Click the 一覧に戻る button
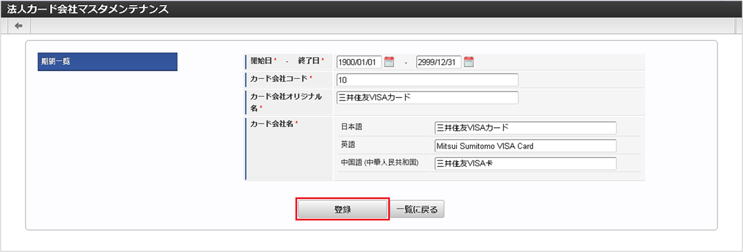 tap(417, 209)
